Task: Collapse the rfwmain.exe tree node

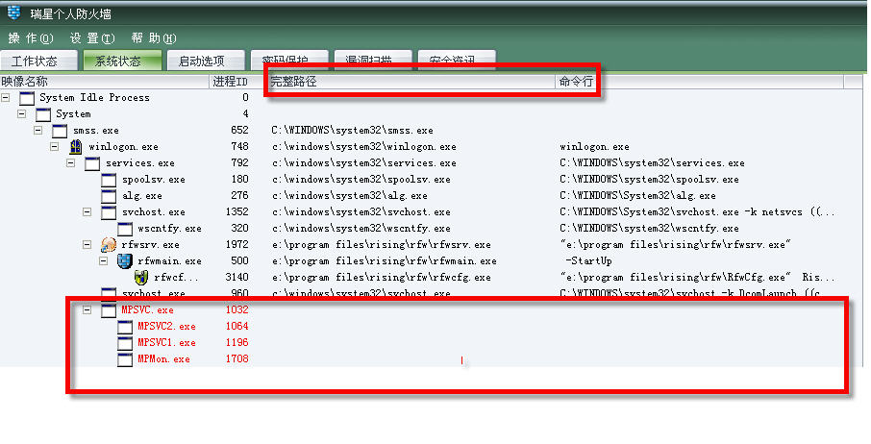Action: (103, 260)
